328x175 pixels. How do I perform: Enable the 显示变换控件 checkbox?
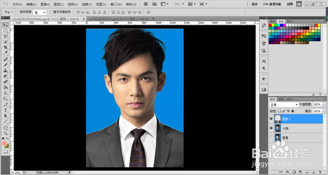tap(51, 12)
